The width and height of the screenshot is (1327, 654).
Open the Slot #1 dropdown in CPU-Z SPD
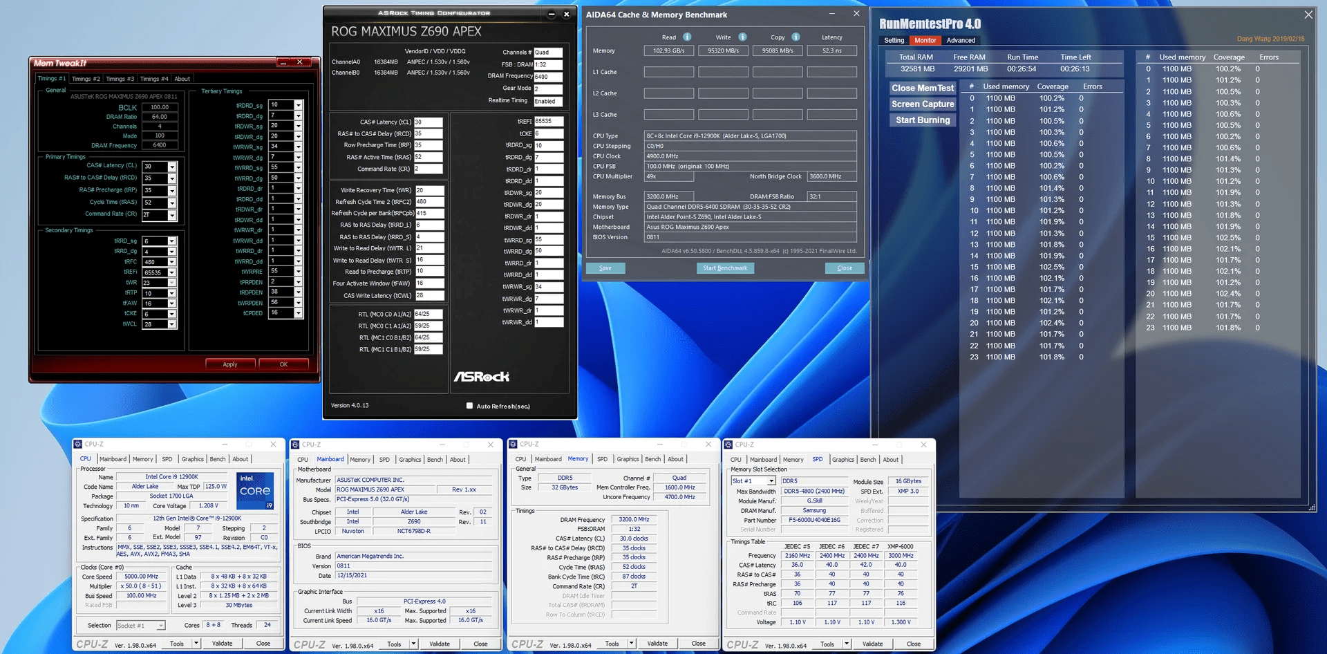coord(771,481)
